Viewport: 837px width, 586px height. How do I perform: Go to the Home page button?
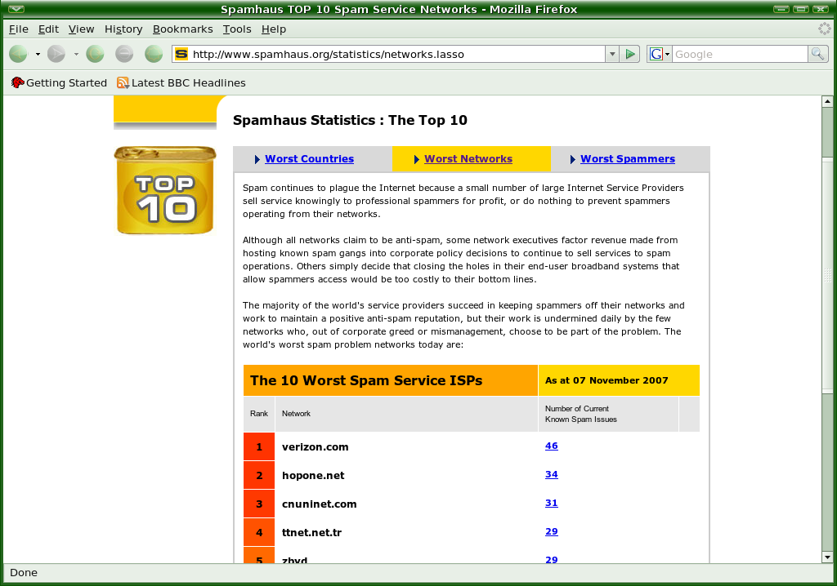154,54
